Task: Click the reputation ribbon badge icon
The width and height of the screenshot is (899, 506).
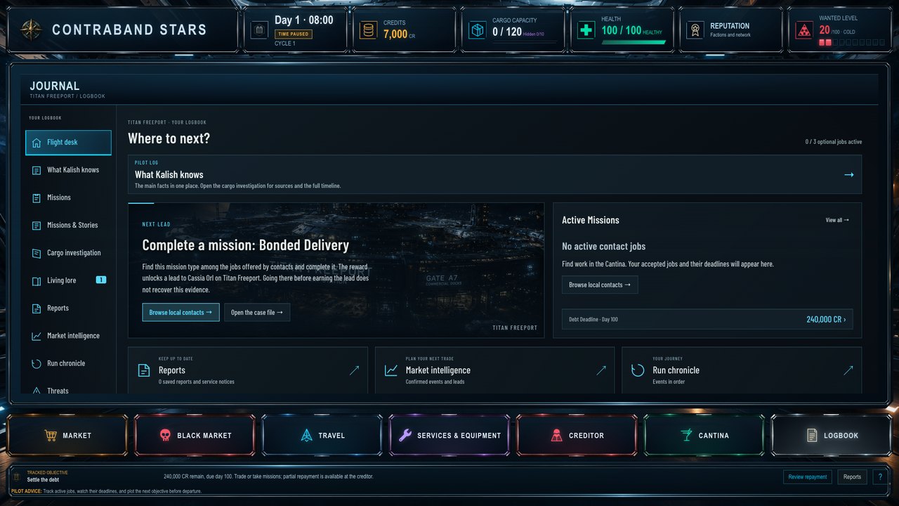Action: click(695, 30)
